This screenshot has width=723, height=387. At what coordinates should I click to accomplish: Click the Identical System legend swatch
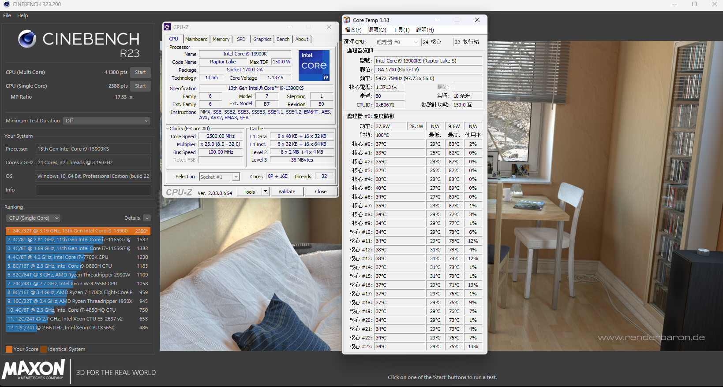(43, 349)
